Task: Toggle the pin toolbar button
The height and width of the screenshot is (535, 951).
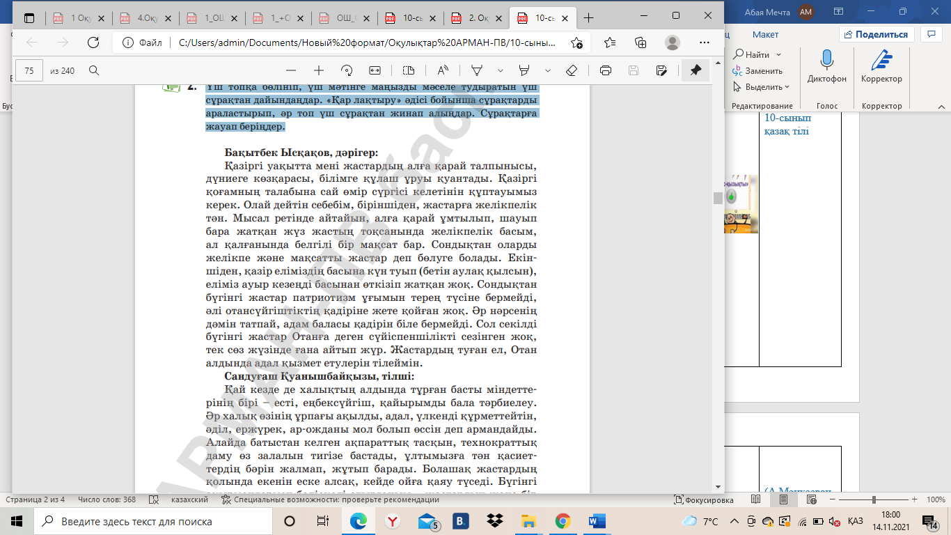Action: point(695,70)
